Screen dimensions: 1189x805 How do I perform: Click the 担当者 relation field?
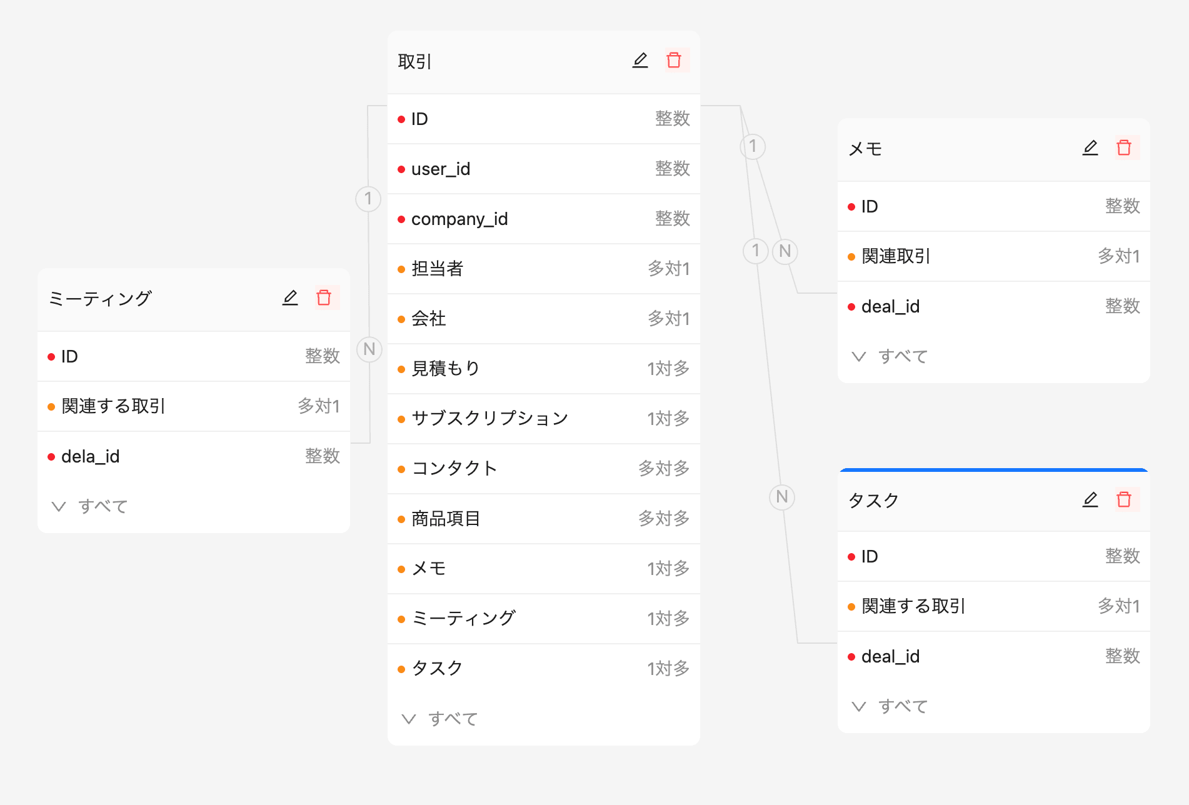click(x=544, y=269)
